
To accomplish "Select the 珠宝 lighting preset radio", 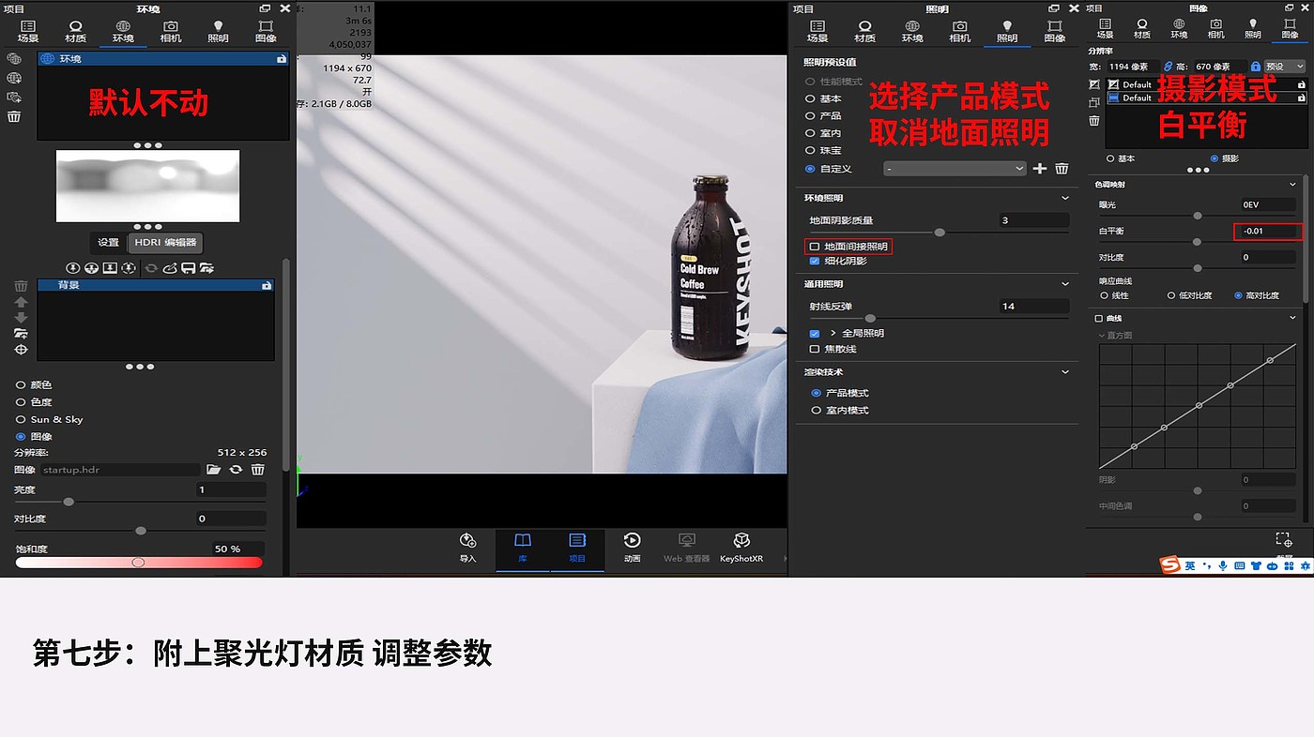I will (810, 150).
